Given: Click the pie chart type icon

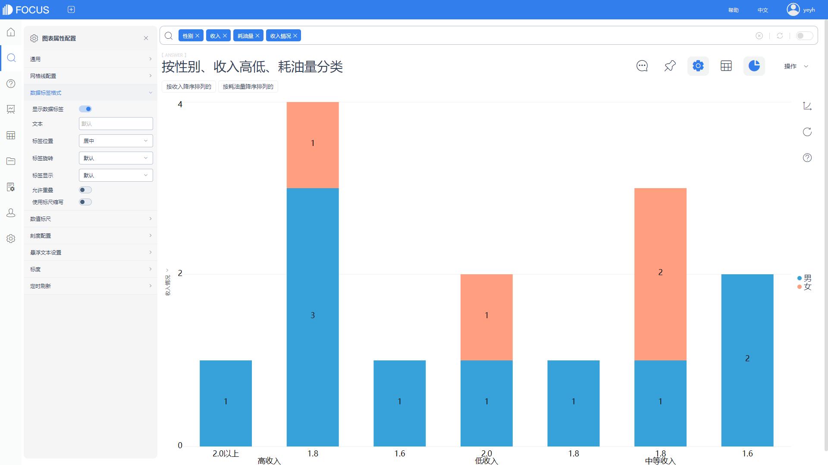Looking at the screenshot, I should (754, 66).
